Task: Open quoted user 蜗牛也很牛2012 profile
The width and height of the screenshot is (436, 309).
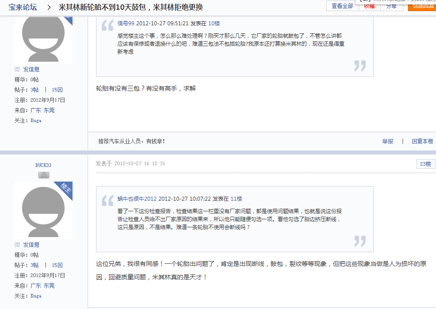Action: (137, 199)
